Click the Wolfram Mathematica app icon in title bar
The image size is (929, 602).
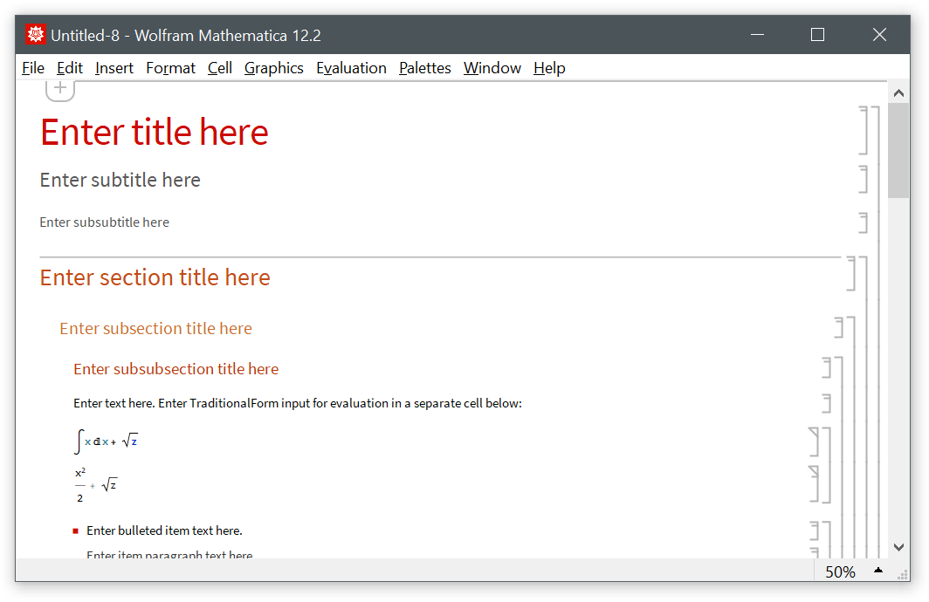[x=36, y=35]
